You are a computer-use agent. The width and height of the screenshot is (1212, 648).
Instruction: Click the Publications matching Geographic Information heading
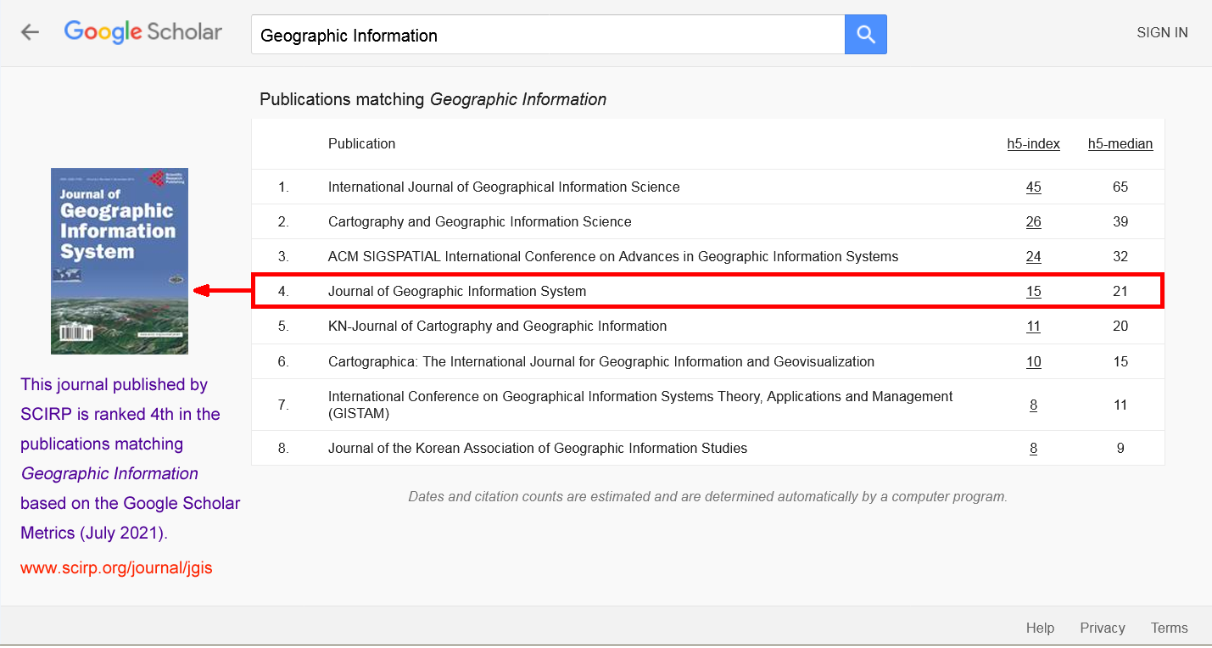(433, 99)
